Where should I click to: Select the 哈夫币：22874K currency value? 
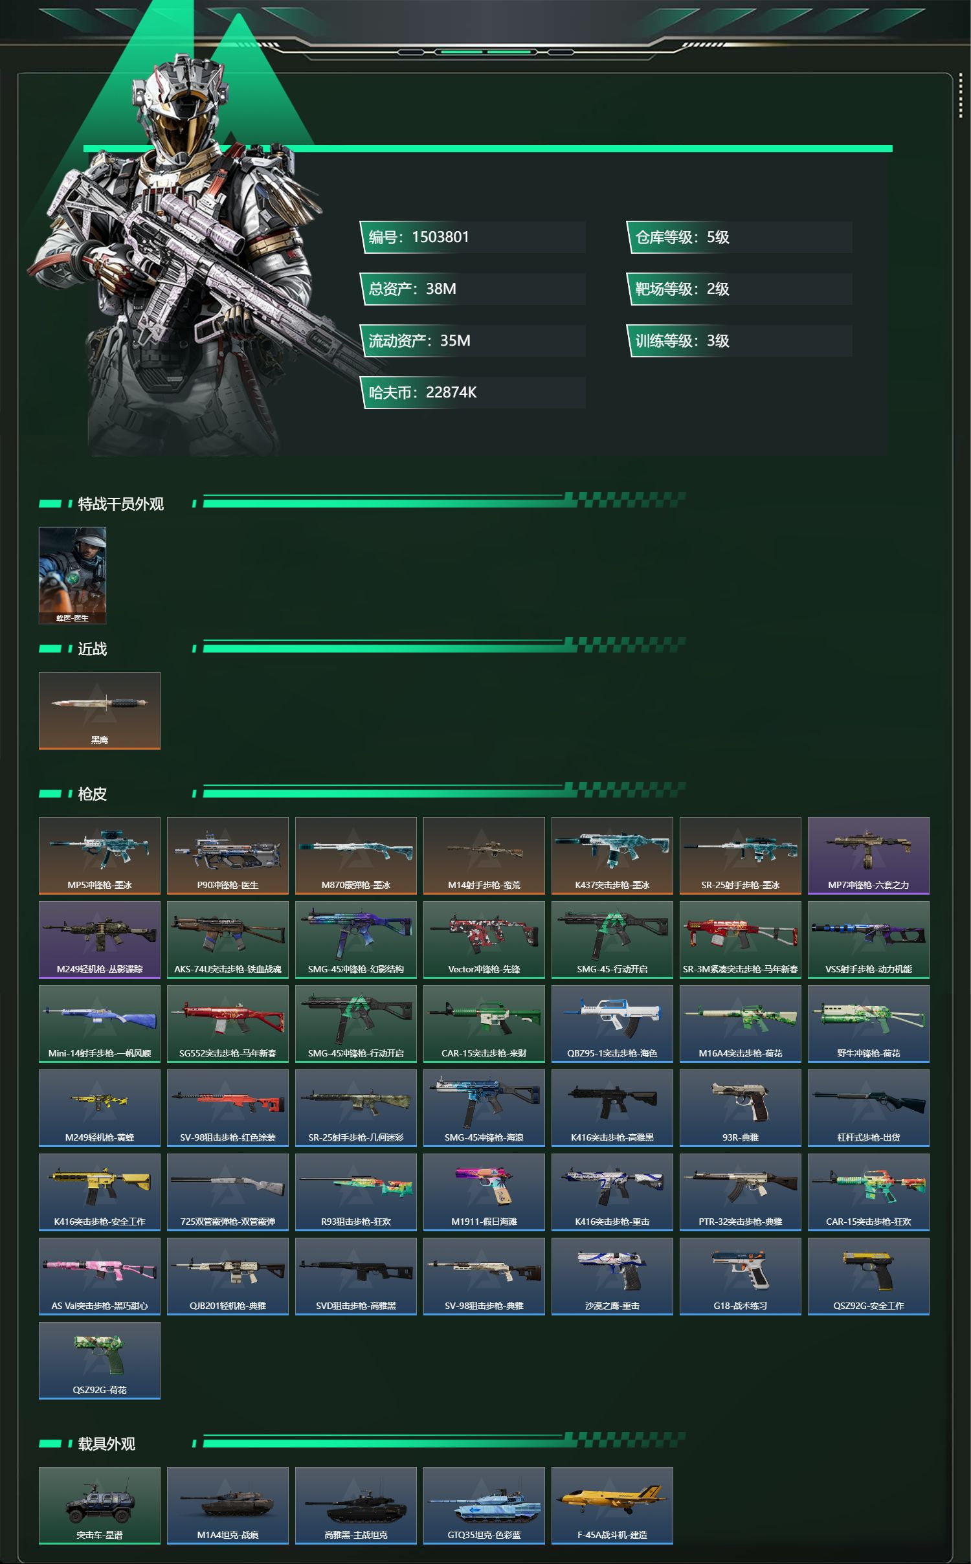point(473,392)
